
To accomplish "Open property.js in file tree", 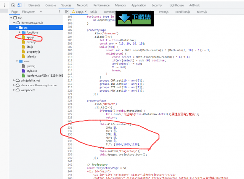I will (33, 52).
